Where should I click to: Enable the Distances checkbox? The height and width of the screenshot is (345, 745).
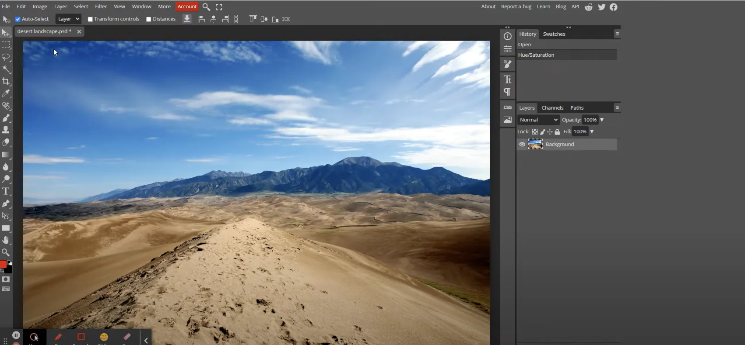(149, 19)
